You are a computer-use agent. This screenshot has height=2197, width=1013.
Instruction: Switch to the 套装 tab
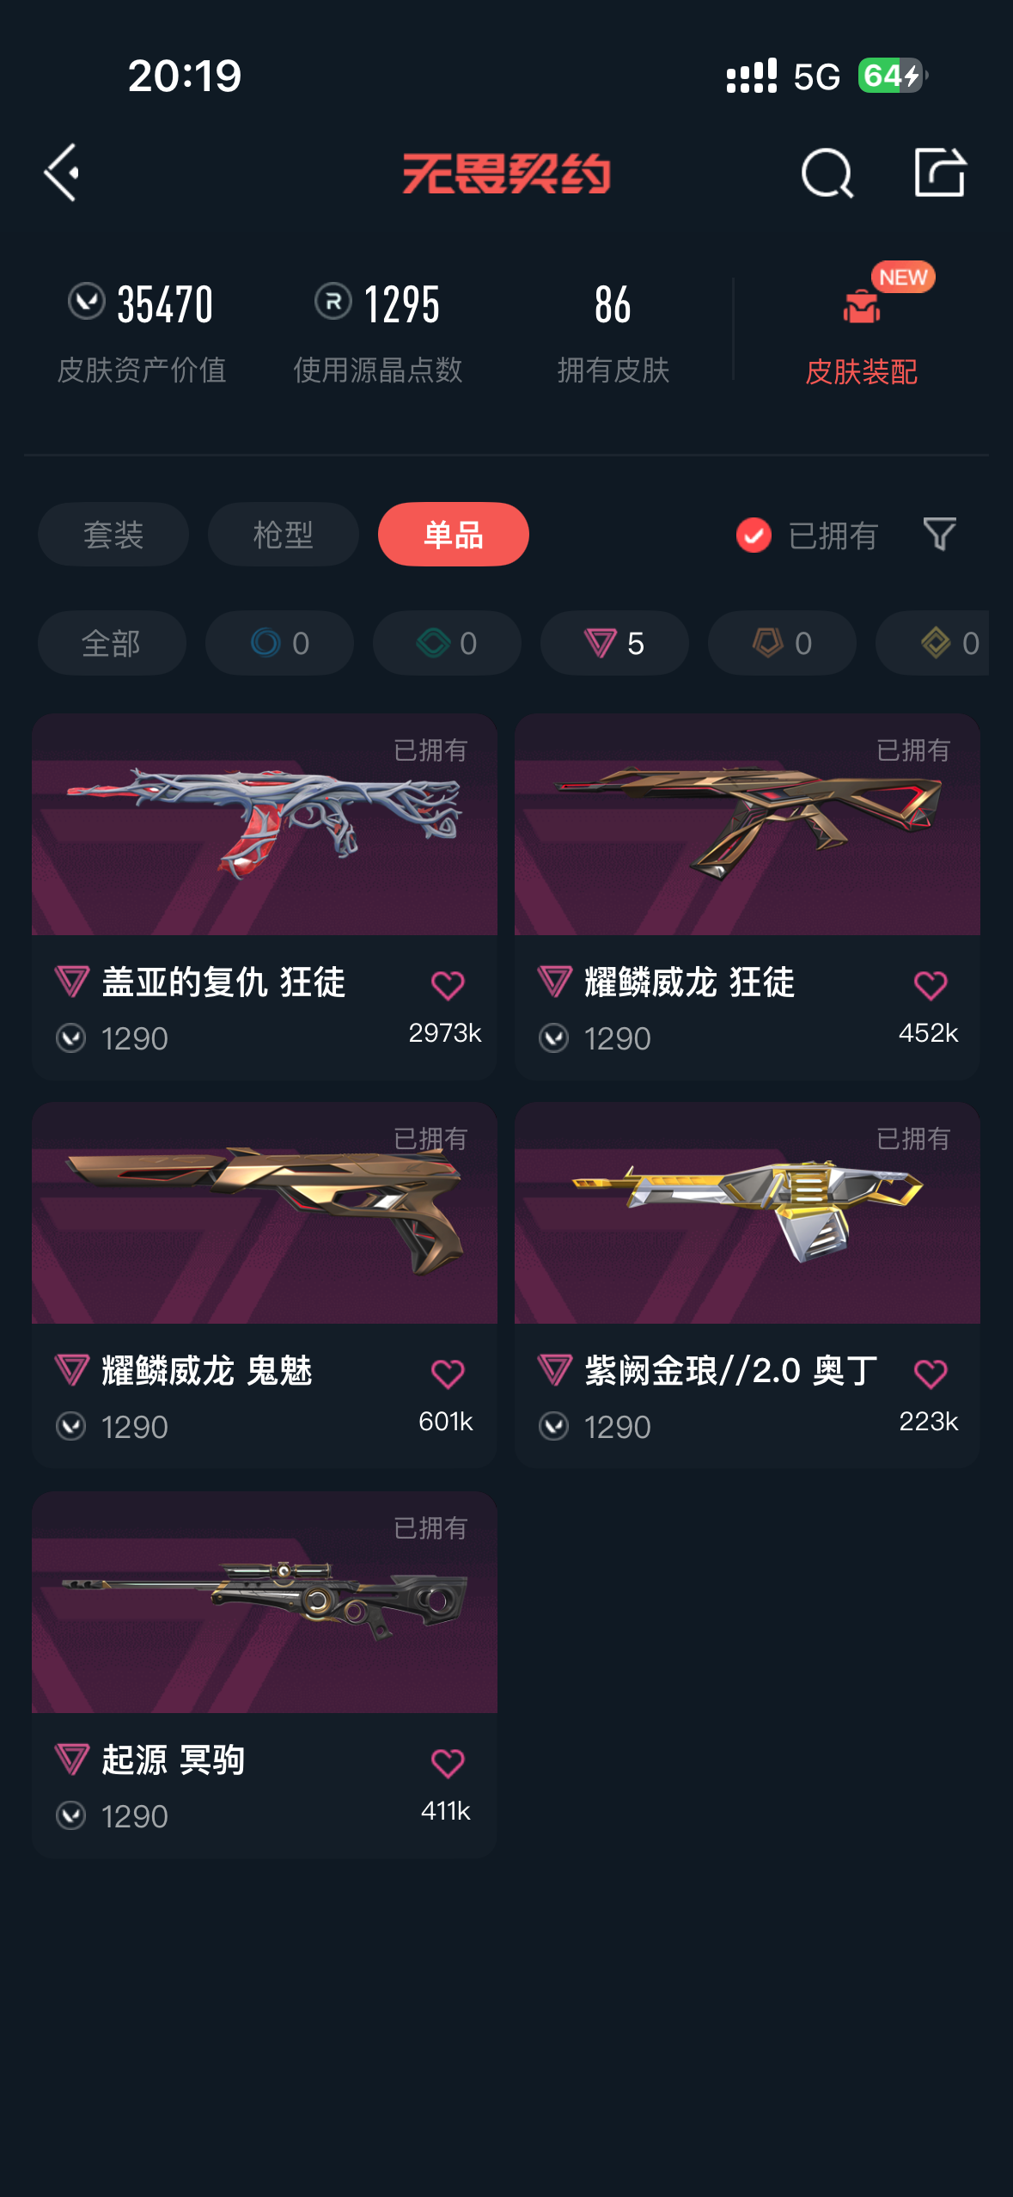pyautogui.click(x=113, y=535)
